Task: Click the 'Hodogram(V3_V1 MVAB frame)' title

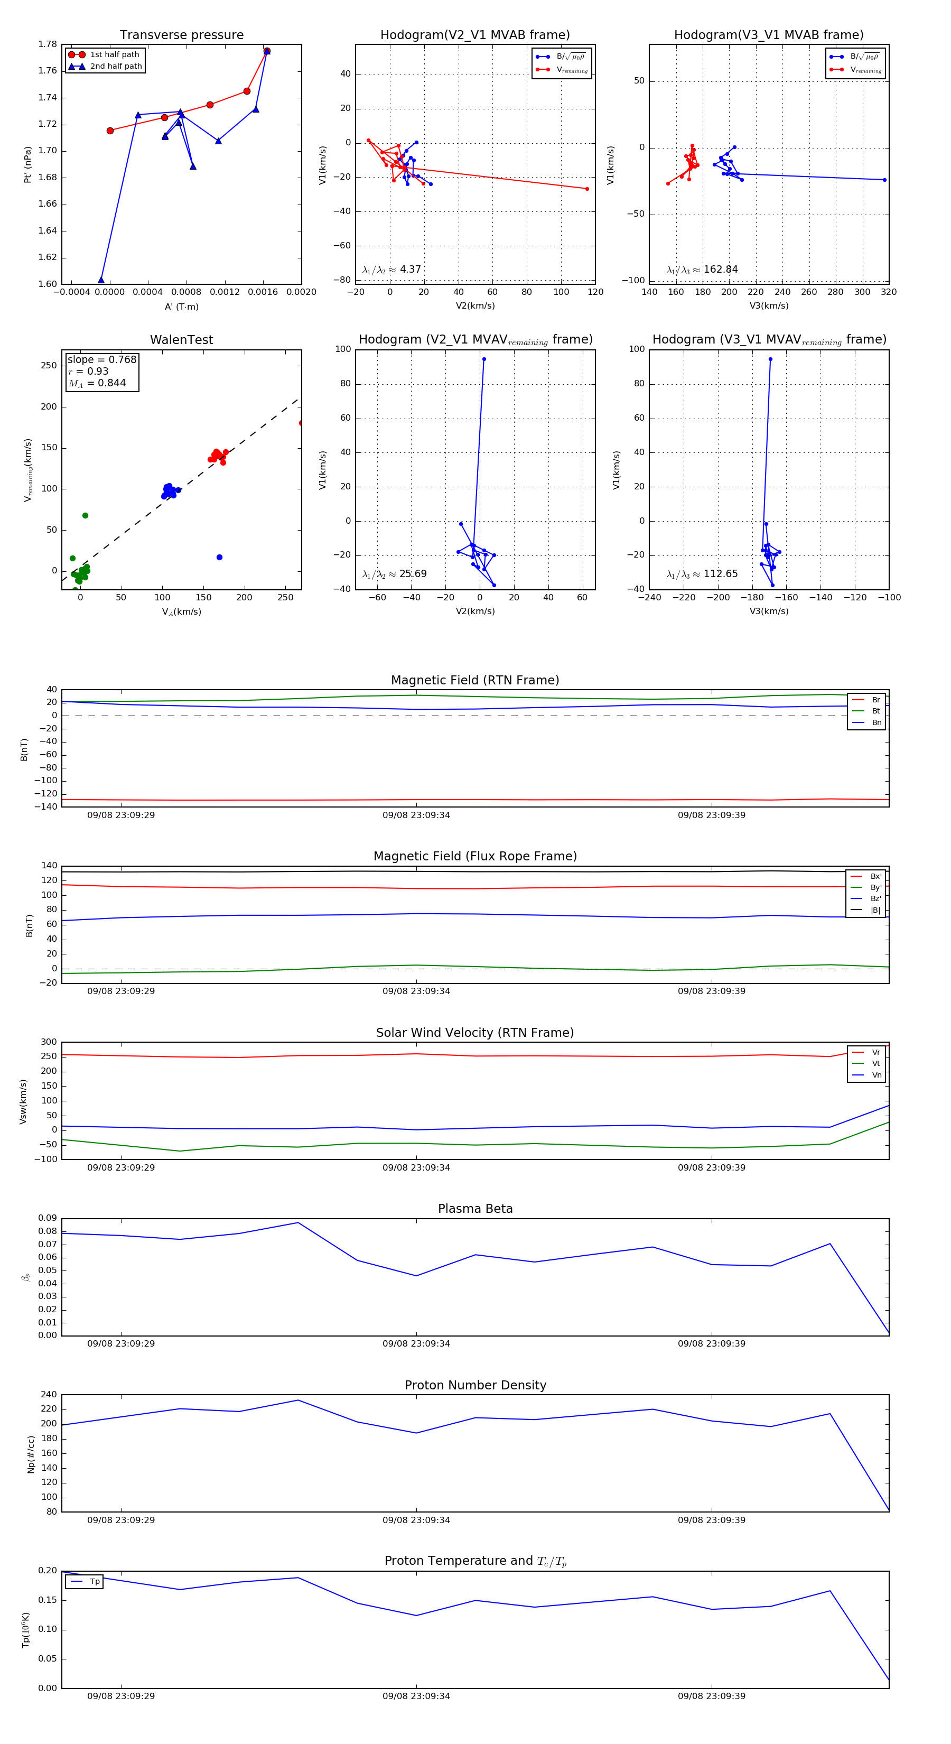Action: coord(769,35)
